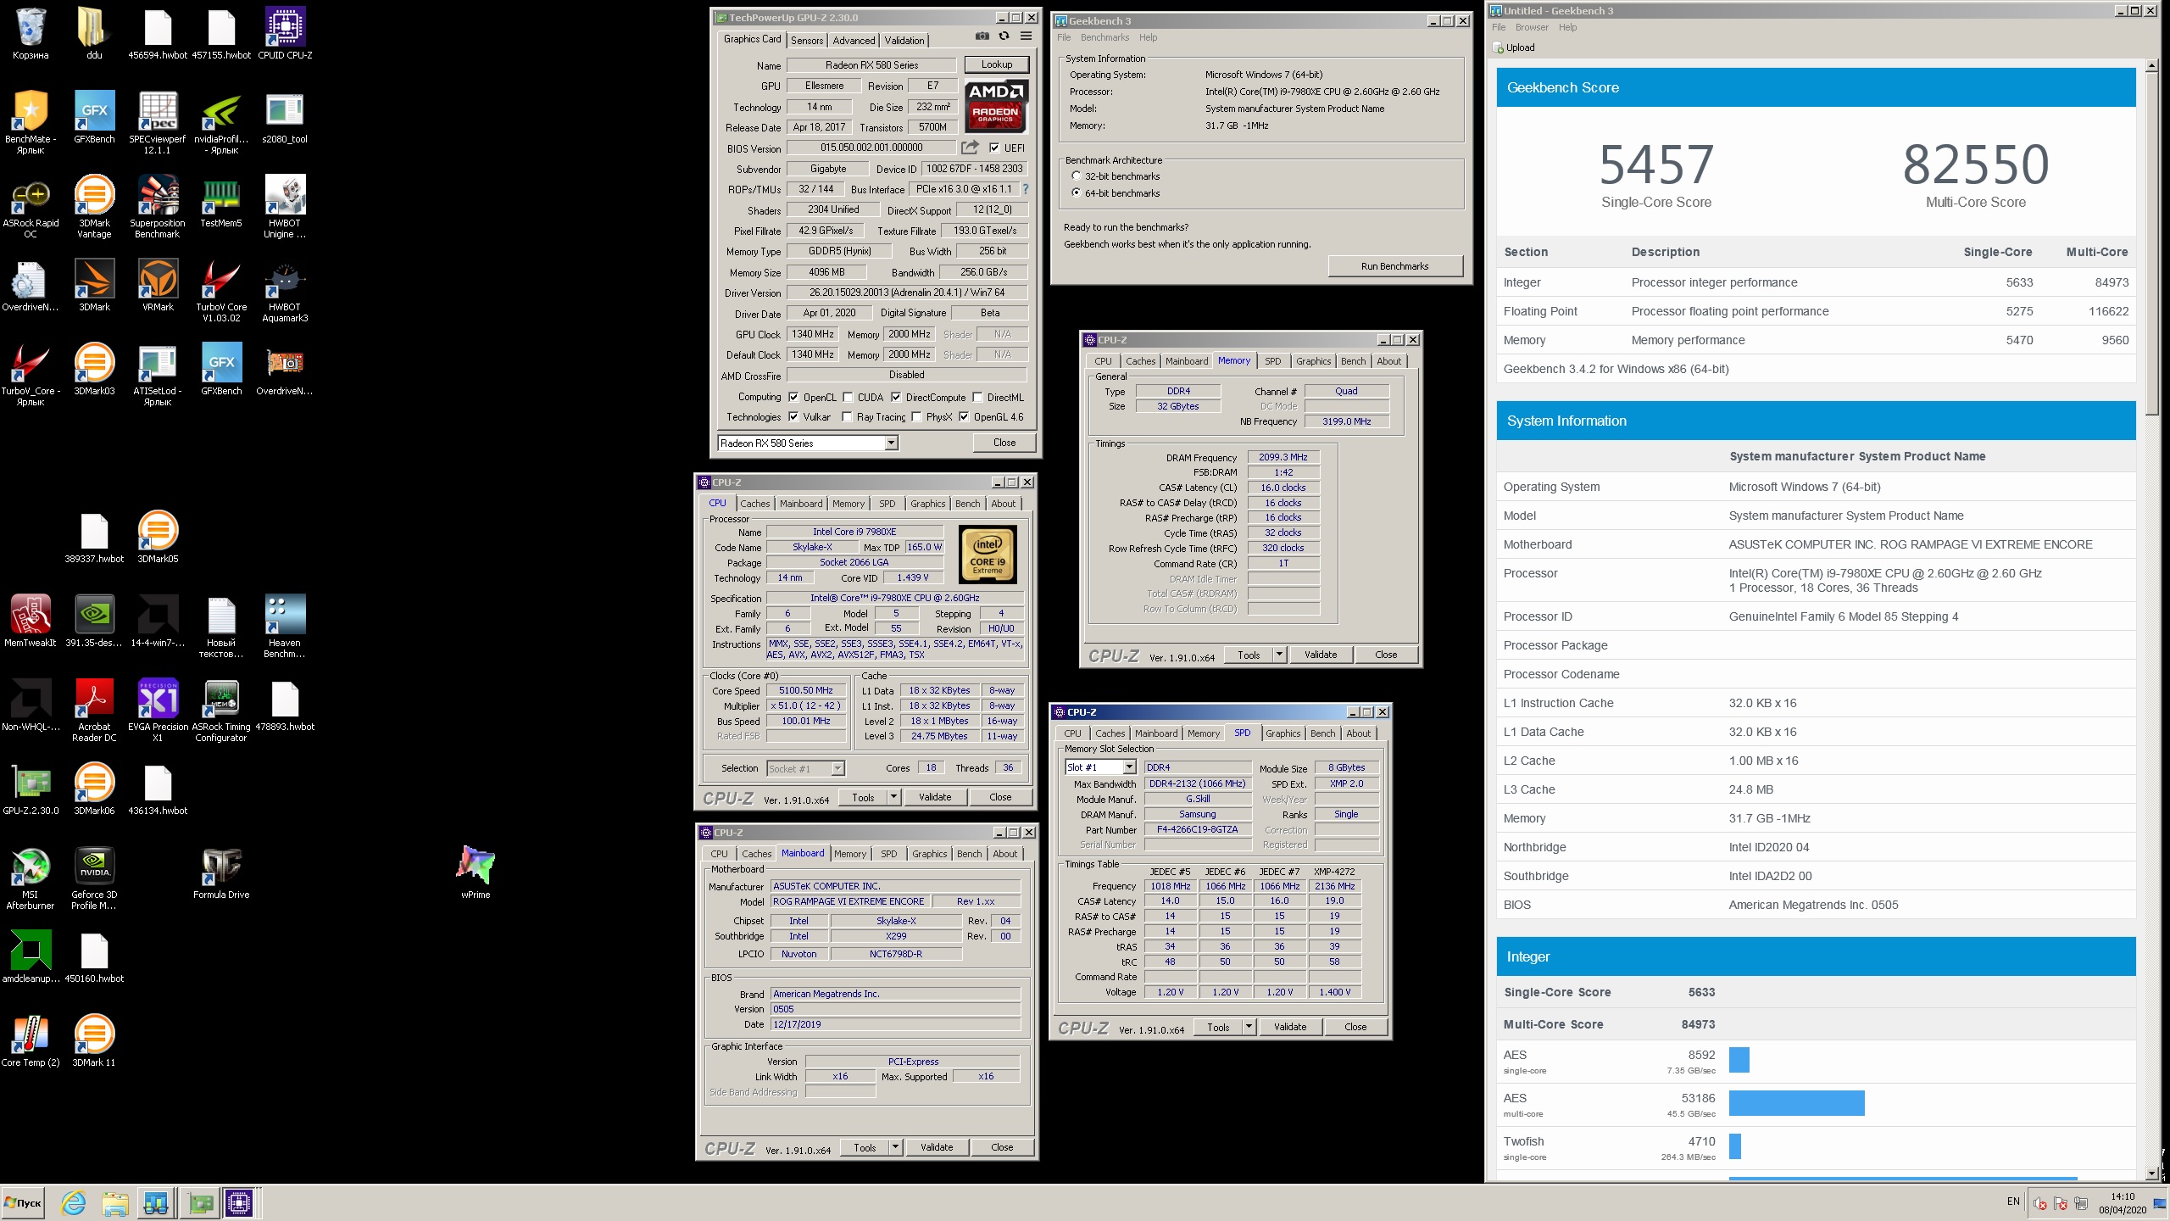Viewport: 2170px width, 1221px height.
Task: Open the ASRock Timing Configurator icon
Action: click(x=221, y=710)
